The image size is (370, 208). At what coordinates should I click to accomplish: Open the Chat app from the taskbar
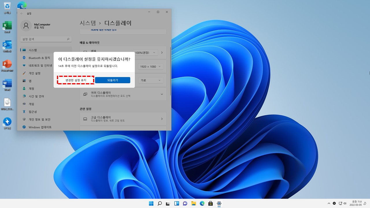click(185, 203)
